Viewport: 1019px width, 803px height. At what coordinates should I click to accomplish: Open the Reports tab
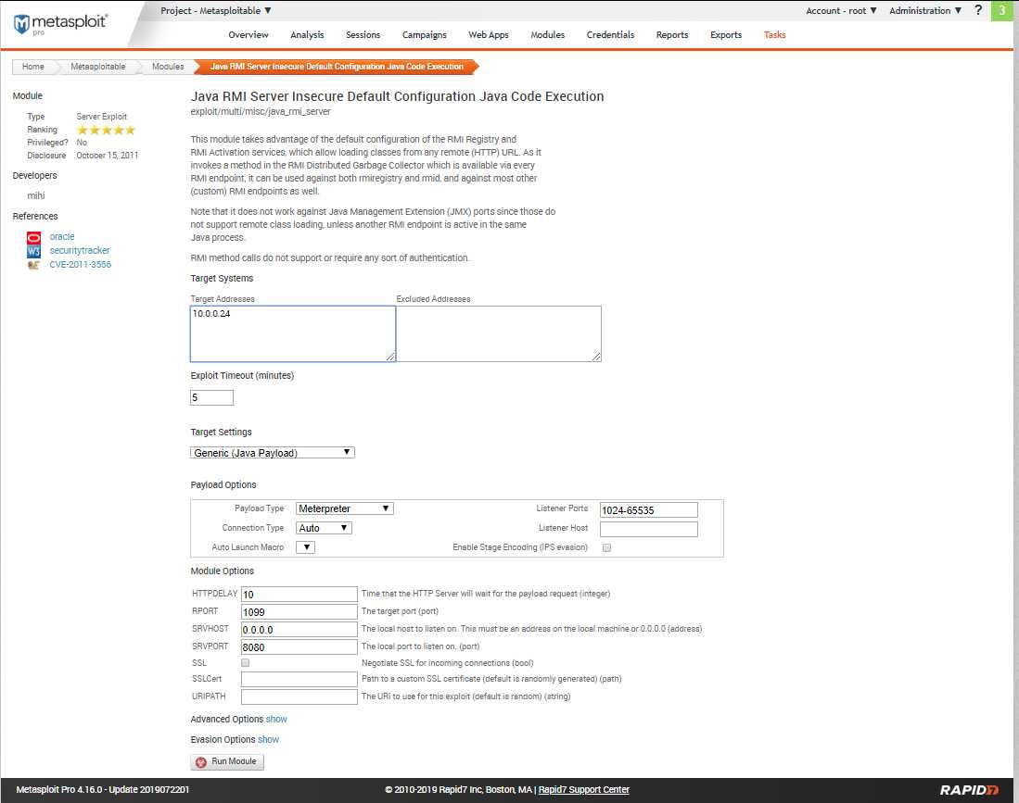tap(672, 35)
